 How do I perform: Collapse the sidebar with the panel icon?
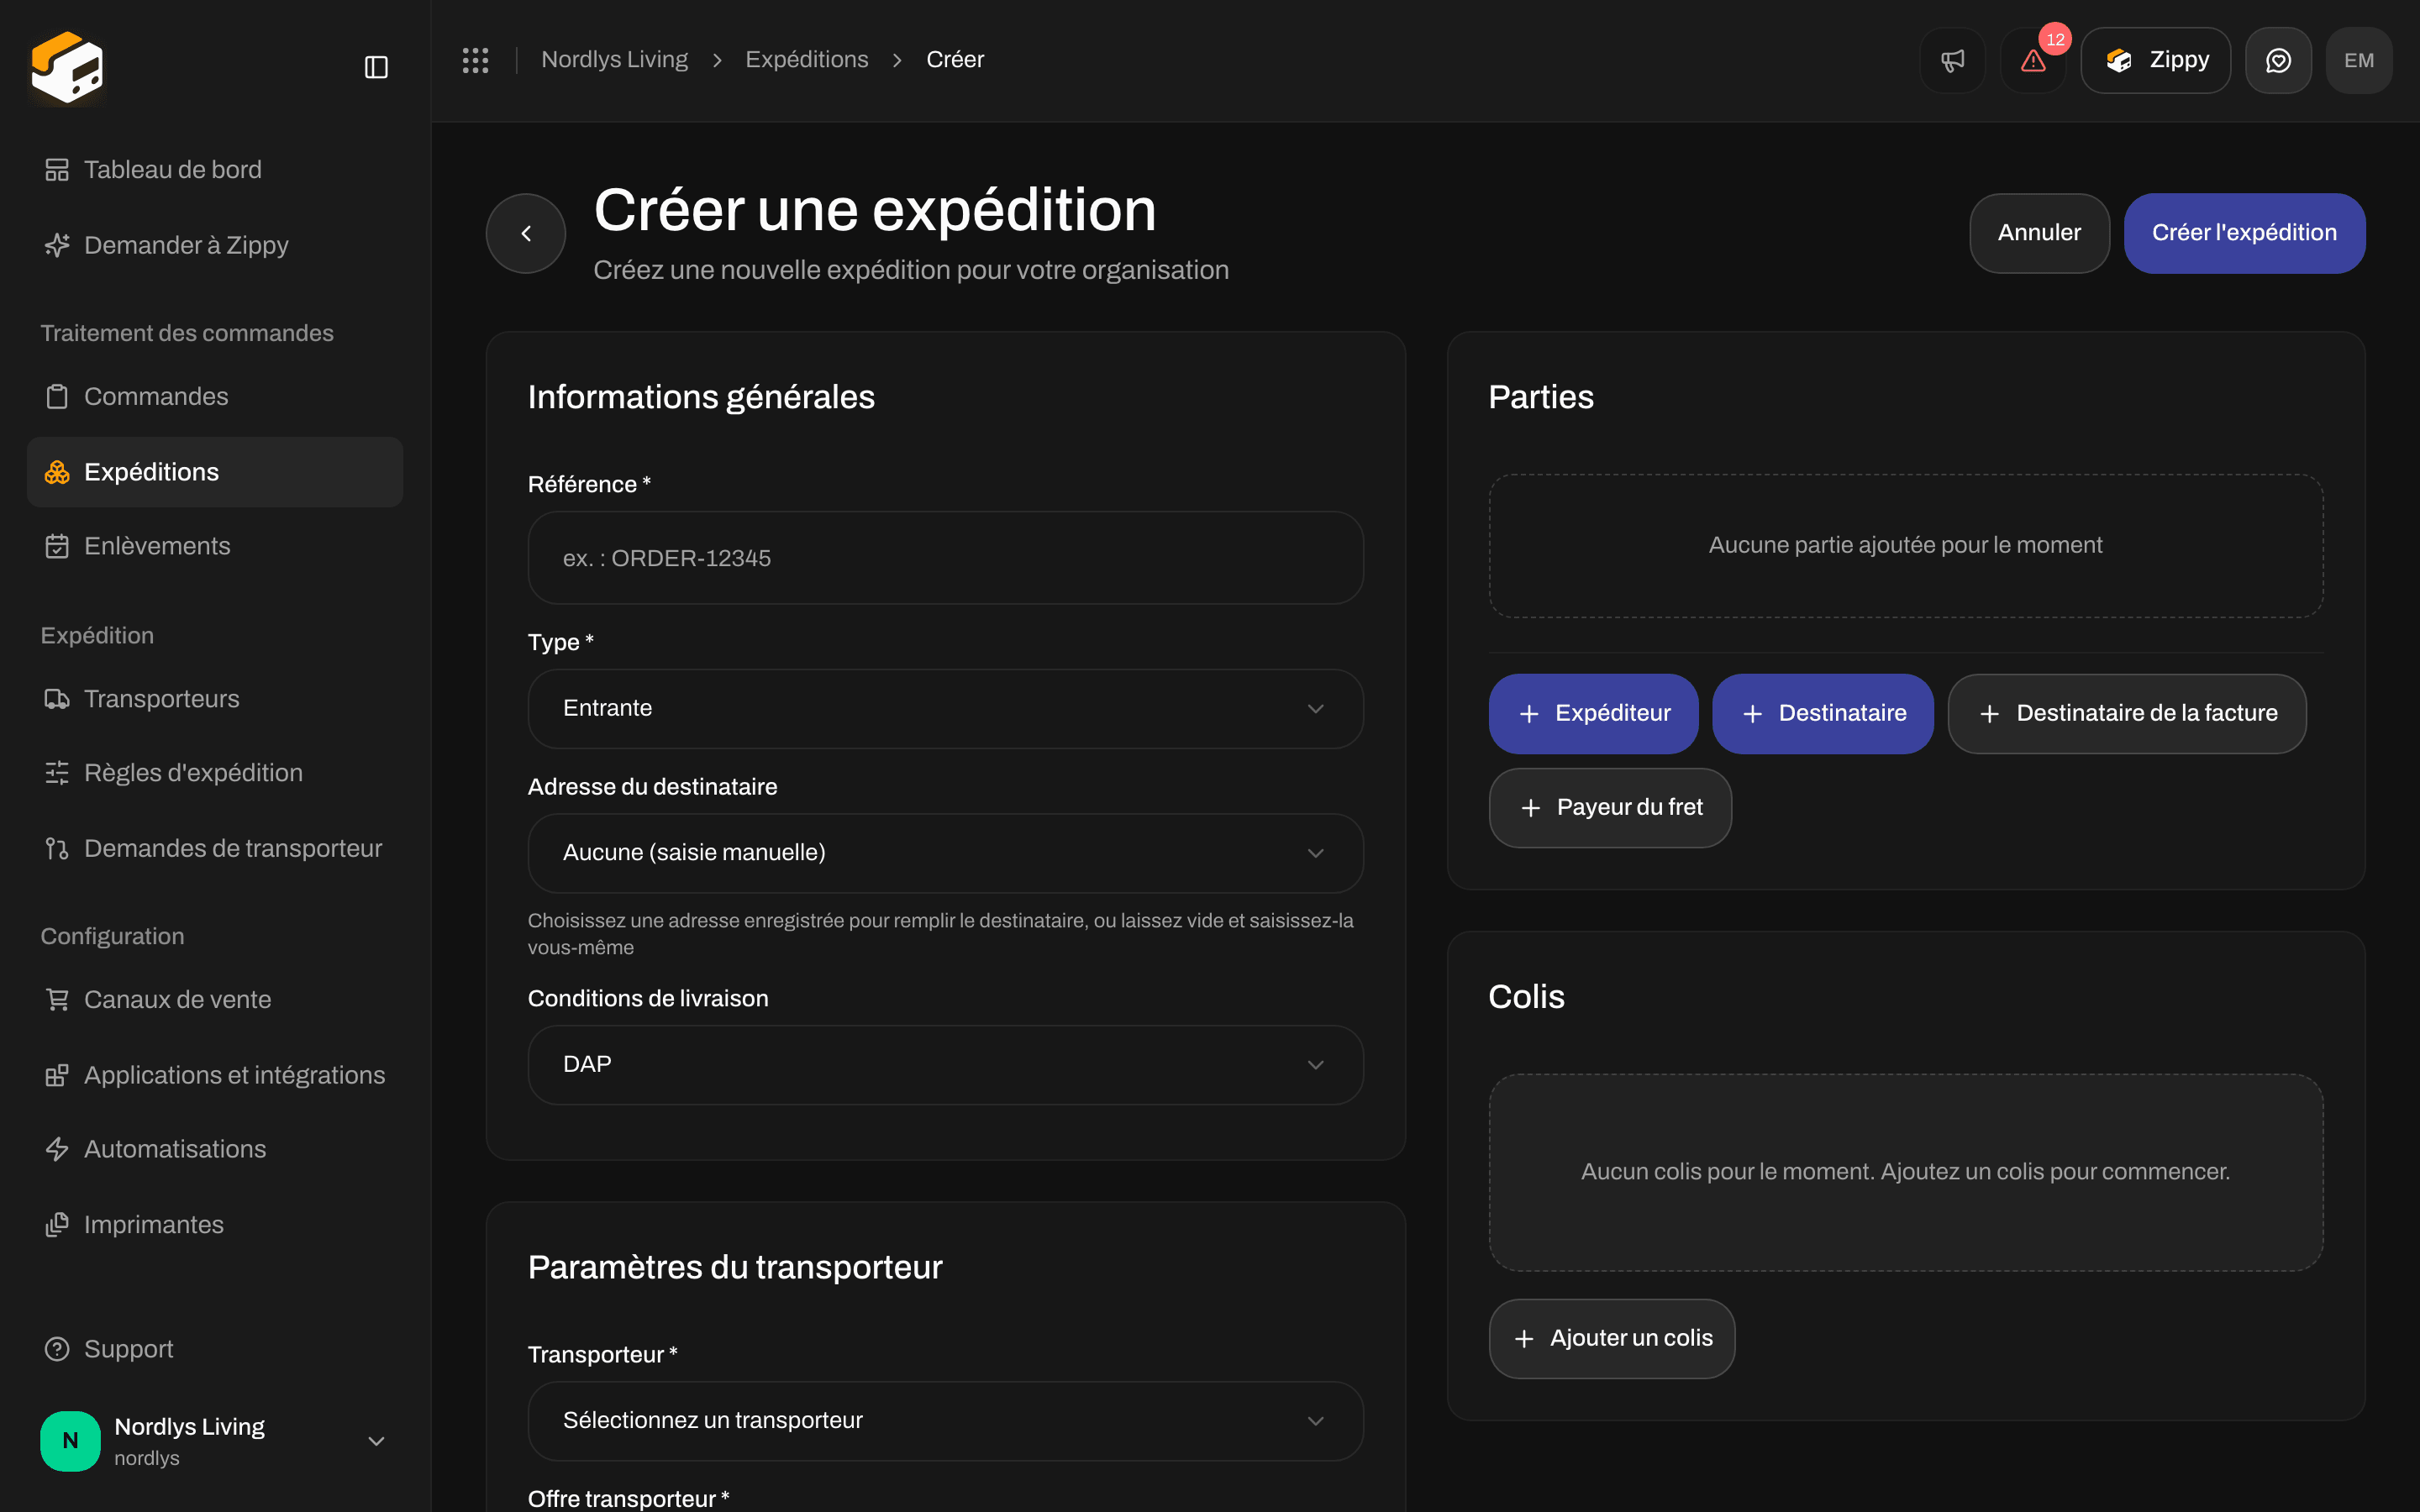pos(376,67)
